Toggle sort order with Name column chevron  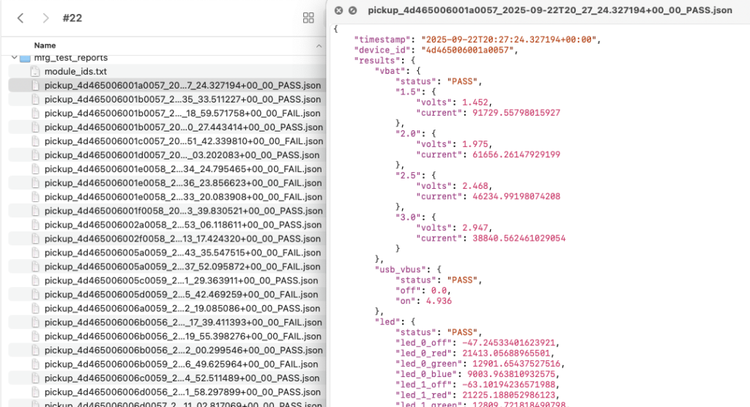coord(319,45)
